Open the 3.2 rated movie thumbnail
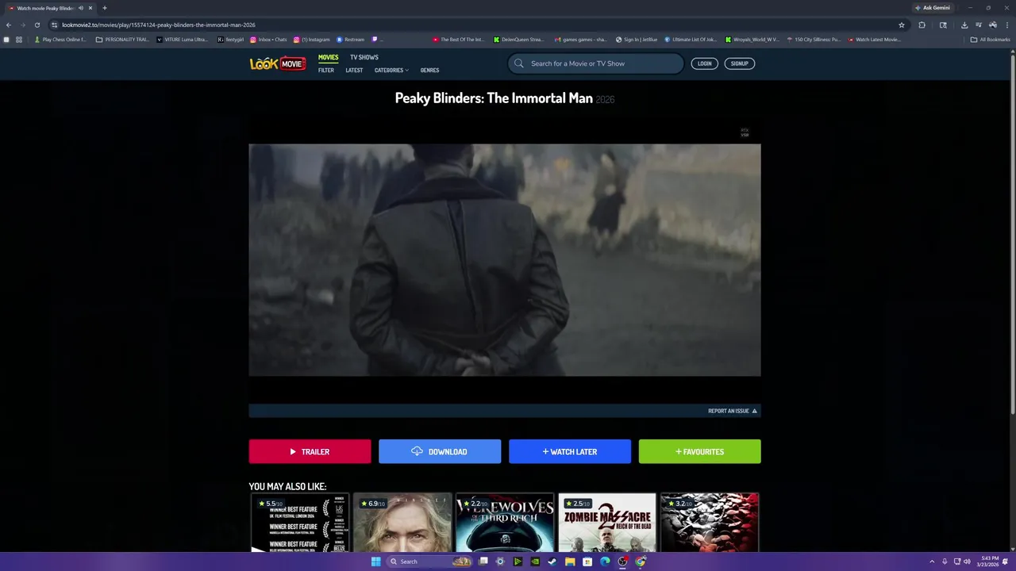The width and height of the screenshot is (1016, 571). click(x=710, y=523)
